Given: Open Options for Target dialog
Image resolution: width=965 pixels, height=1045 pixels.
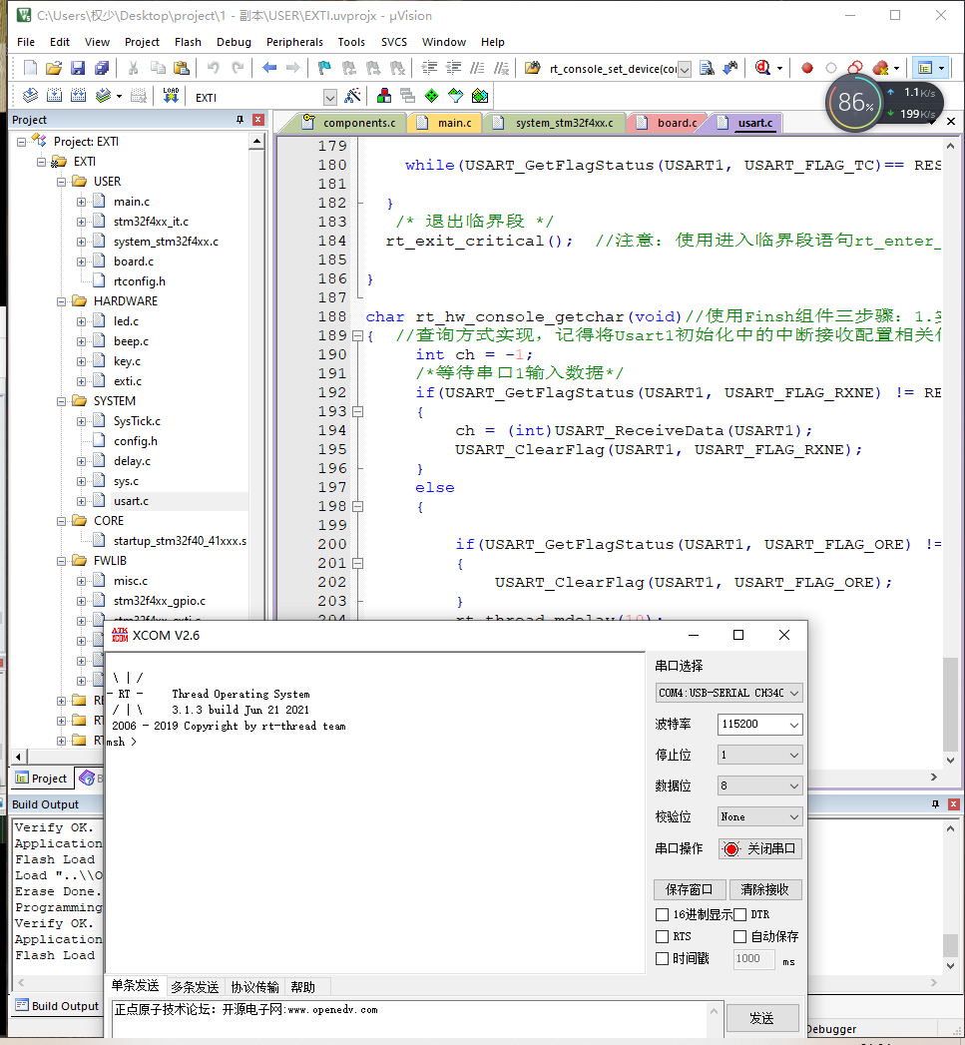Looking at the screenshot, I should pos(352,96).
